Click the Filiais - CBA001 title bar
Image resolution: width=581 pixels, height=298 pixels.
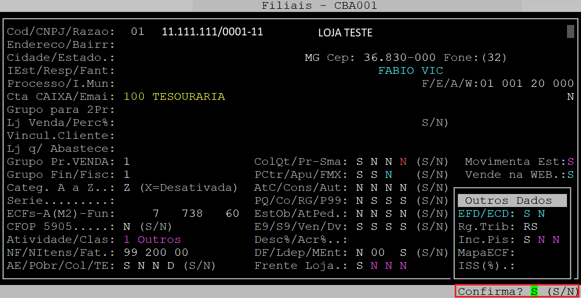tap(319, 6)
